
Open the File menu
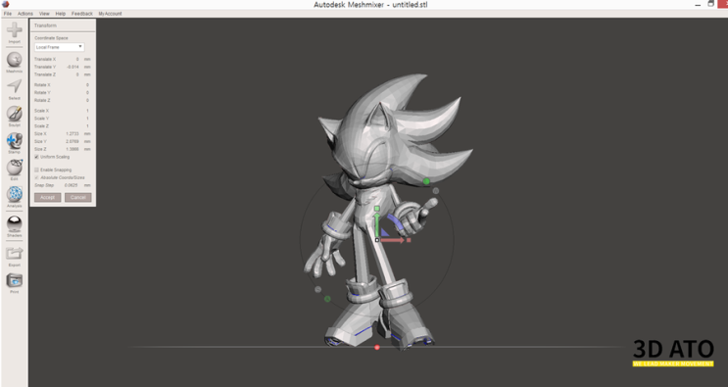(x=8, y=14)
